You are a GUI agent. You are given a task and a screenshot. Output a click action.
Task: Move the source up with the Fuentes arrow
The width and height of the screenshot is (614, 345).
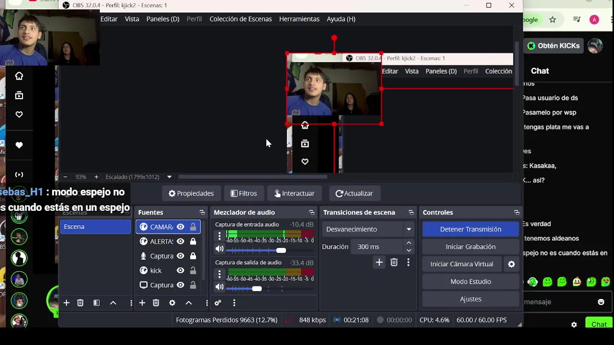coord(189,303)
